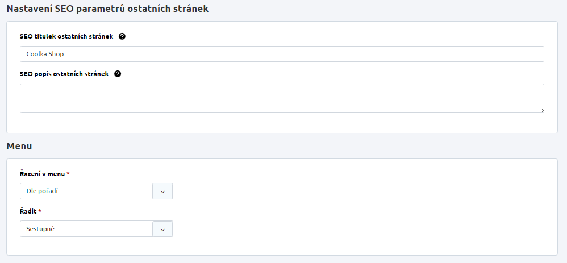The height and width of the screenshot is (263, 567).
Task: Click the 'Menu' section heading
Action: click(x=19, y=147)
